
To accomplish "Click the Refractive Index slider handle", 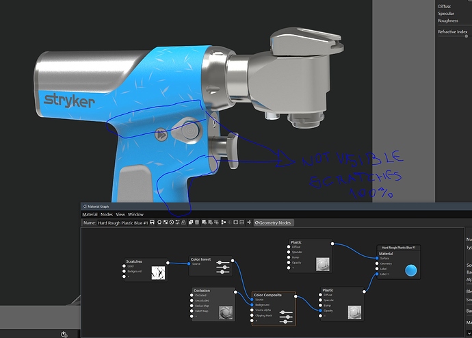I will tap(467, 36).
